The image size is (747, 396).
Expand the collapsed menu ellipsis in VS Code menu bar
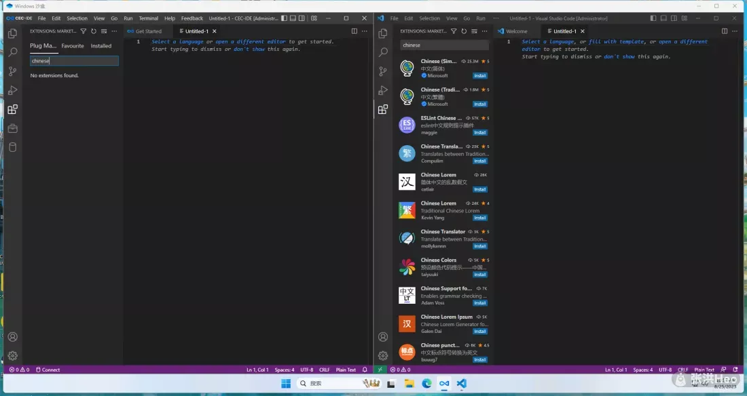(497, 18)
